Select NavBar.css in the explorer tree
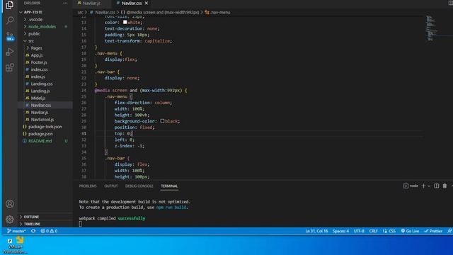The width and height of the screenshot is (453, 255). coord(41,106)
